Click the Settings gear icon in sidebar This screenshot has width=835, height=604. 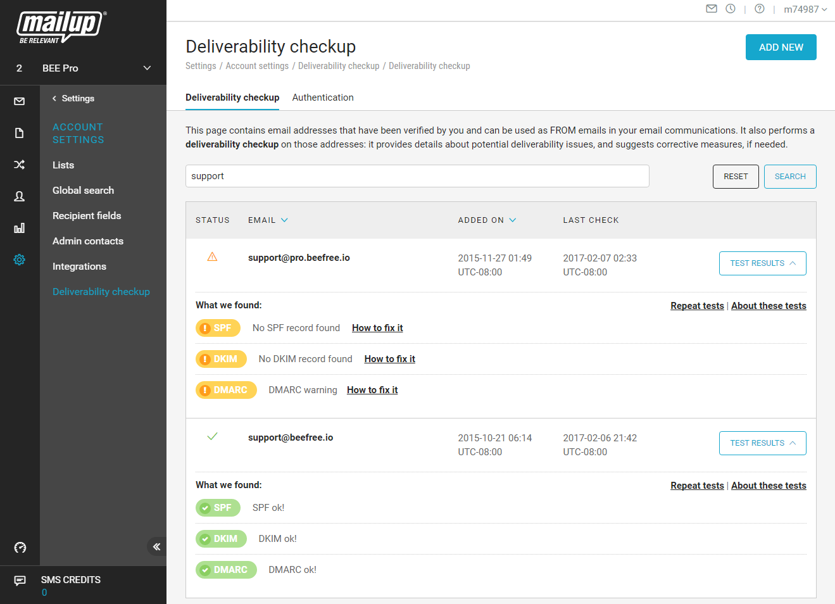pyautogui.click(x=20, y=260)
